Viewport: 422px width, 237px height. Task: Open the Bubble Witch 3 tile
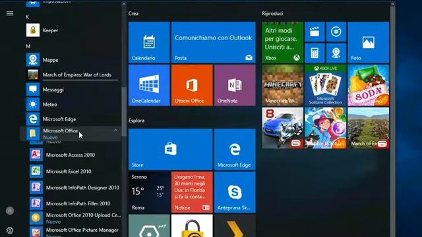click(x=326, y=128)
